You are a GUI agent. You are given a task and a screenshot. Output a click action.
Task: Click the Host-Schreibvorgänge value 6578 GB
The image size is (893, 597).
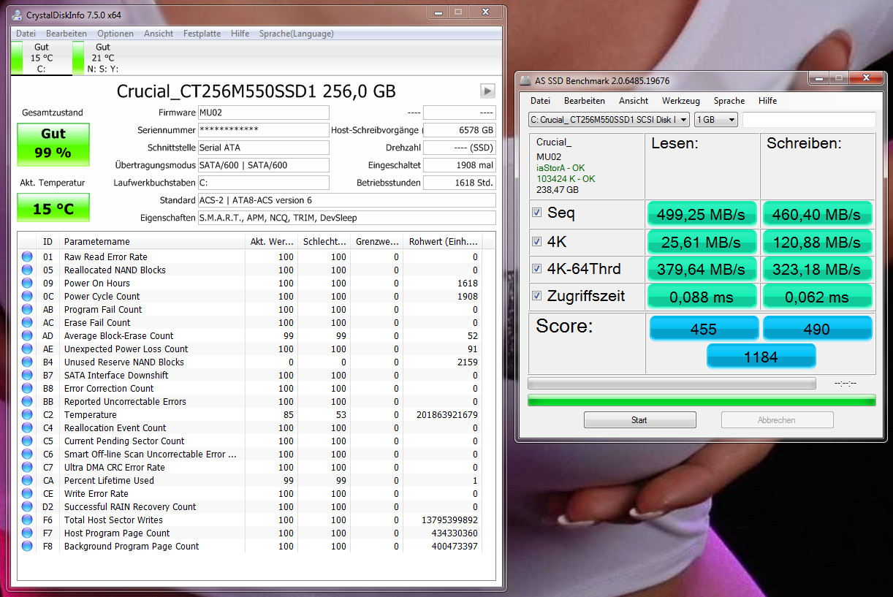click(x=459, y=130)
